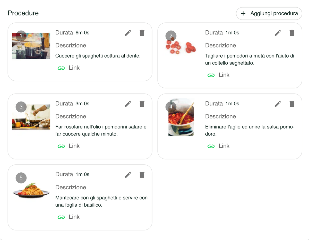Screen dimensions: 309x240
Task: Click the sliced tomatoes thumbnail
Action: pyautogui.click(x=181, y=46)
